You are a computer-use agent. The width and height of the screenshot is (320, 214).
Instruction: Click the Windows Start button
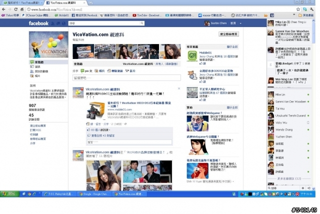tap(9, 194)
